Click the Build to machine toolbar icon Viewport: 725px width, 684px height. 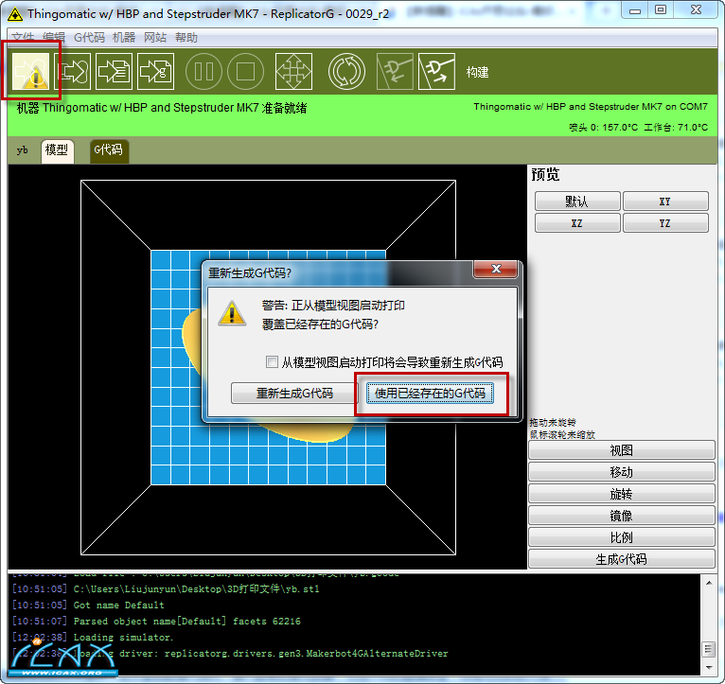[x=30, y=71]
